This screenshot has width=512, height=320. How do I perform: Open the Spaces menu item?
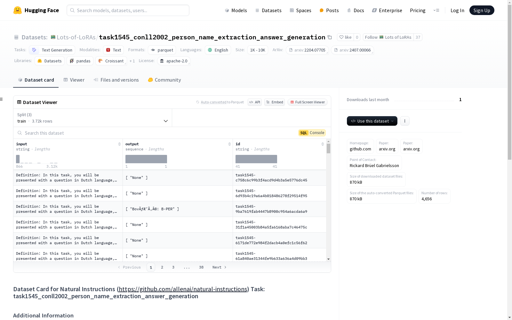point(300,10)
